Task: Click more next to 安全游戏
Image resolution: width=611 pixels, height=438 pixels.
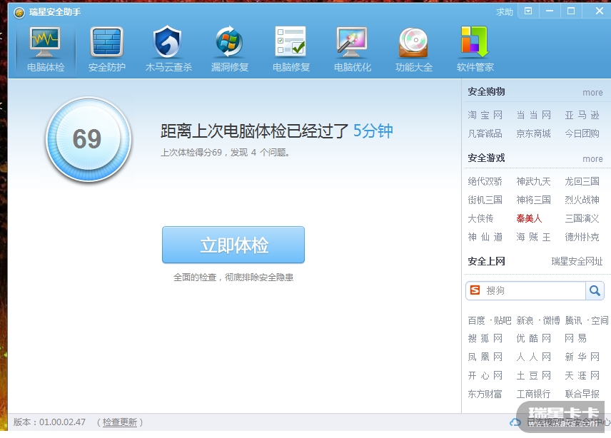Action: (x=592, y=159)
